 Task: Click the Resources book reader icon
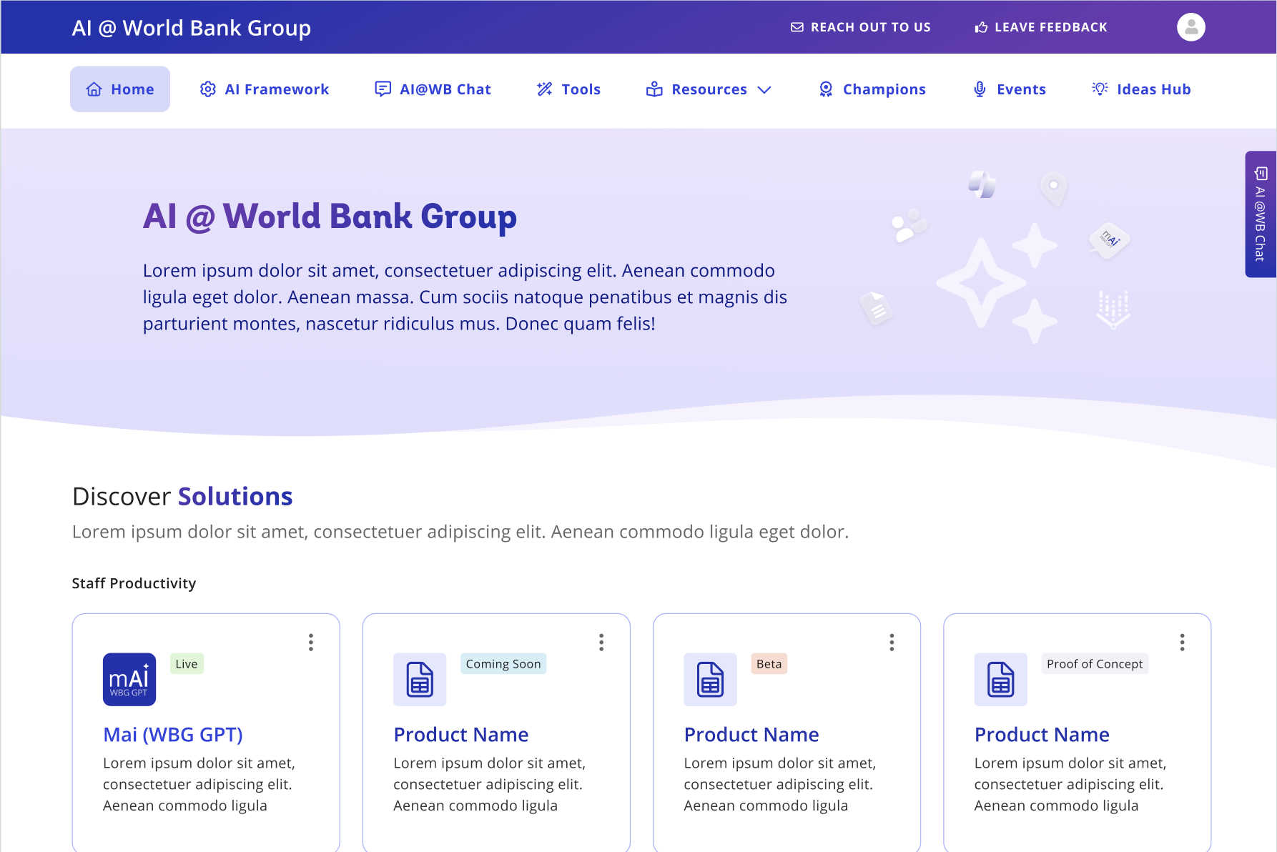click(x=654, y=89)
